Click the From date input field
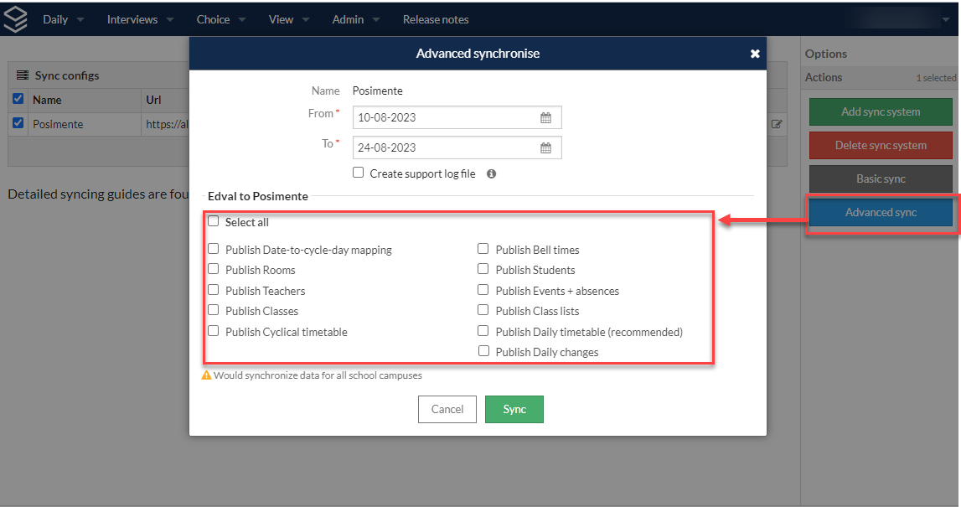Viewport: 961px width, 507px height. pyautogui.click(x=457, y=117)
